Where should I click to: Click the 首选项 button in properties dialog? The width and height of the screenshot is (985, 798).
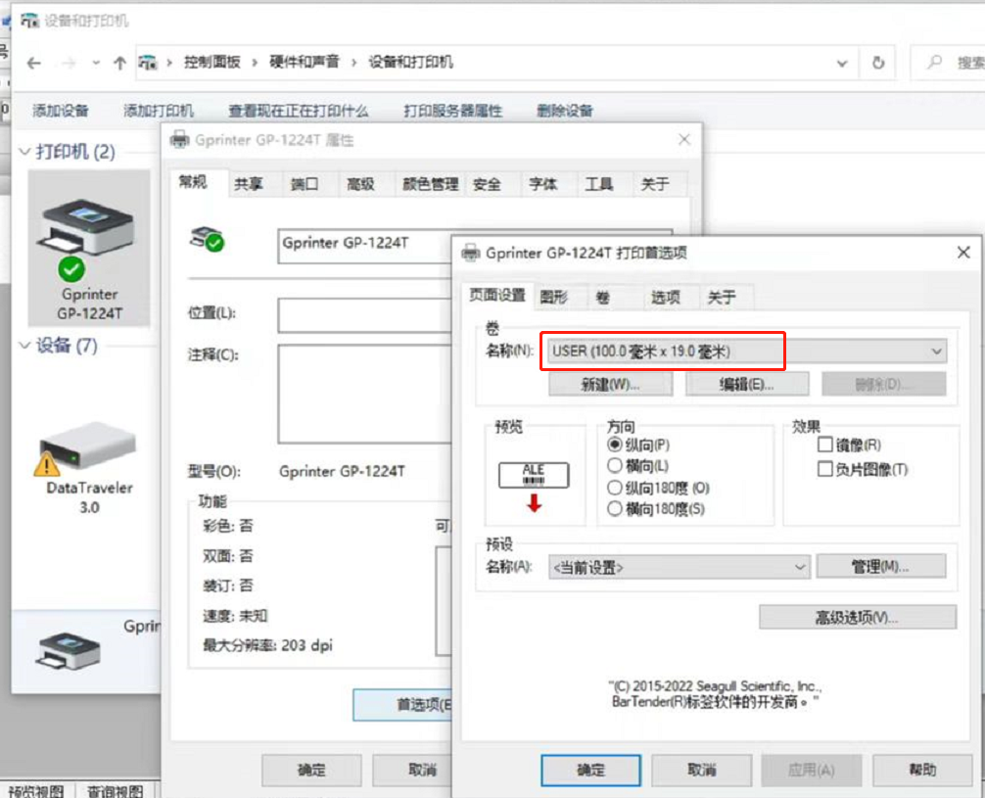[x=402, y=705]
